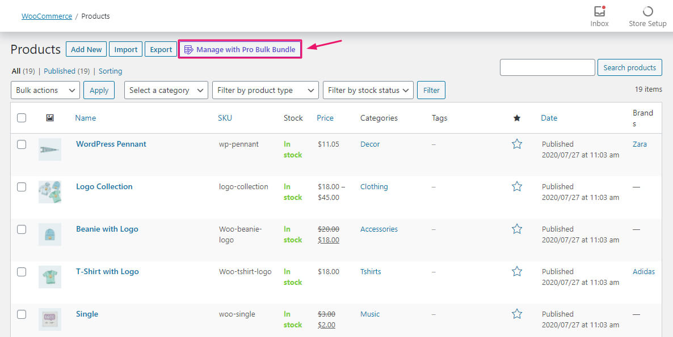Go to WooCommerce breadcrumb link
Viewport: 673px width, 337px height.
tap(47, 16)
